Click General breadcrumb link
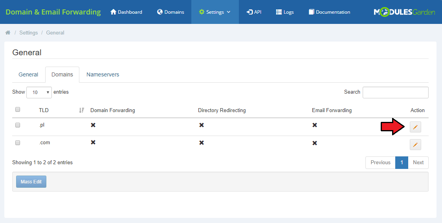Viewport: 442px width, 223px height. (55, 33)
